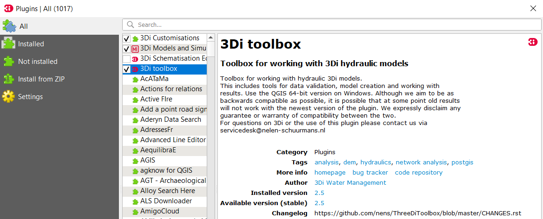Click the AGT - Archaeological plugin icon
The image size is (543, 219).
click(x=135, y=181)
